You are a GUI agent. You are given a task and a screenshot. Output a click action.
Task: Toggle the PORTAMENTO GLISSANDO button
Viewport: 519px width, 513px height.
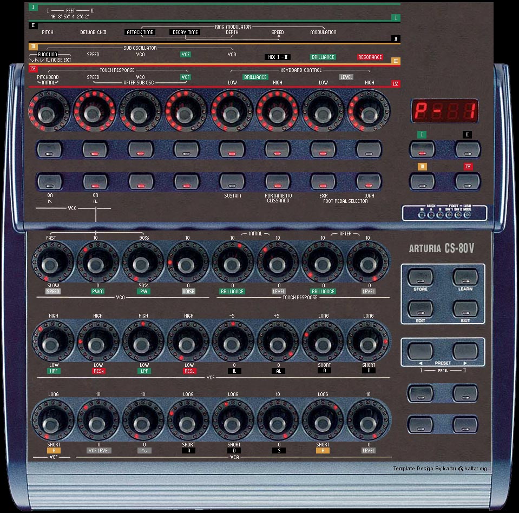[x=278, y=181]
